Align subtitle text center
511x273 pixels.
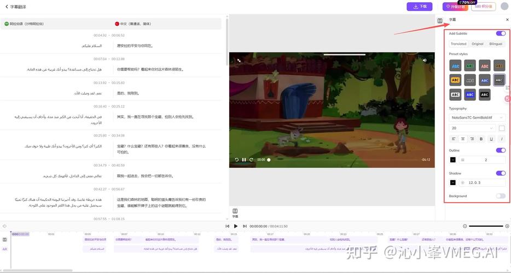coord(462,139)
